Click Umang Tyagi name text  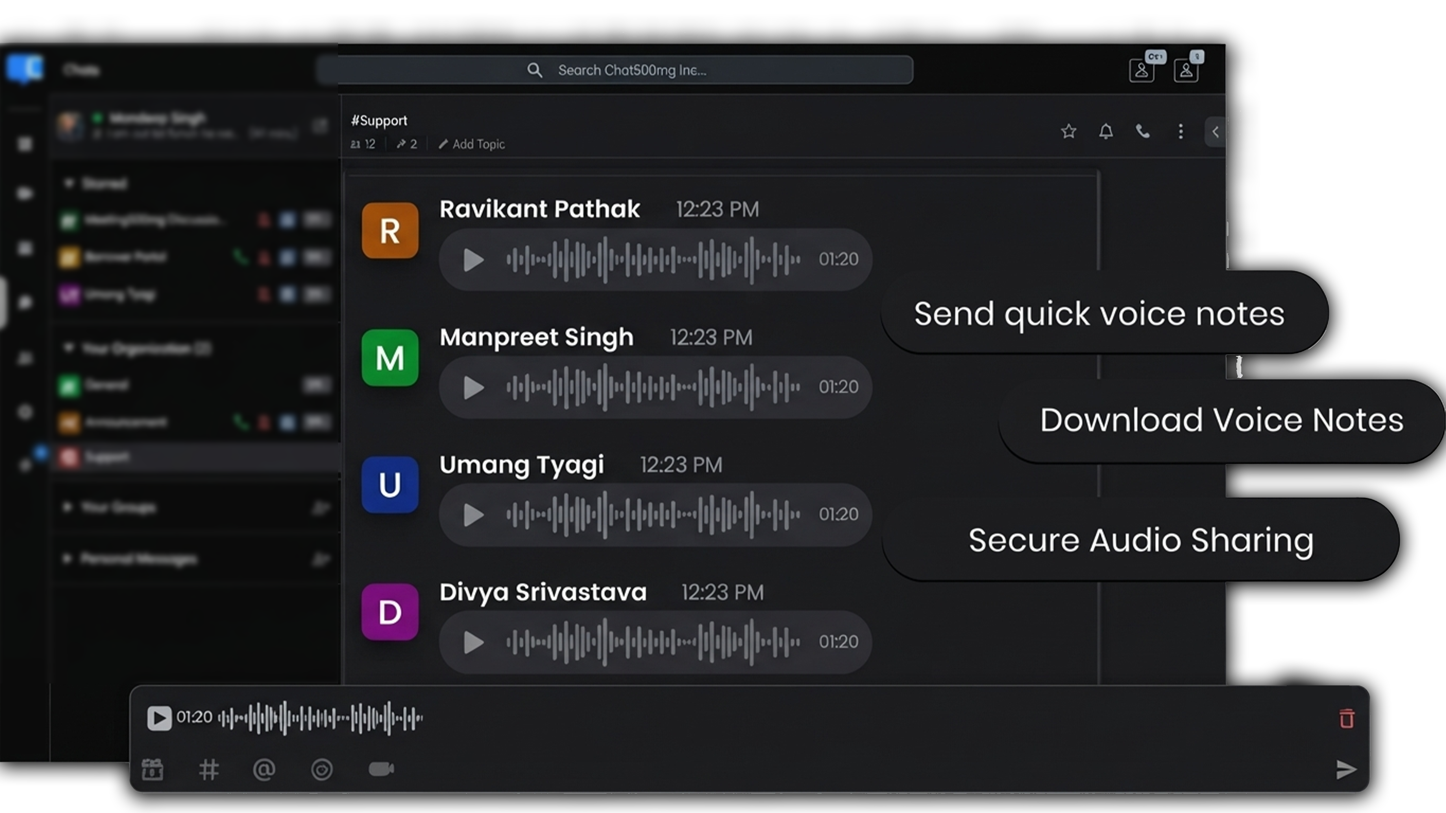(521, 465)
